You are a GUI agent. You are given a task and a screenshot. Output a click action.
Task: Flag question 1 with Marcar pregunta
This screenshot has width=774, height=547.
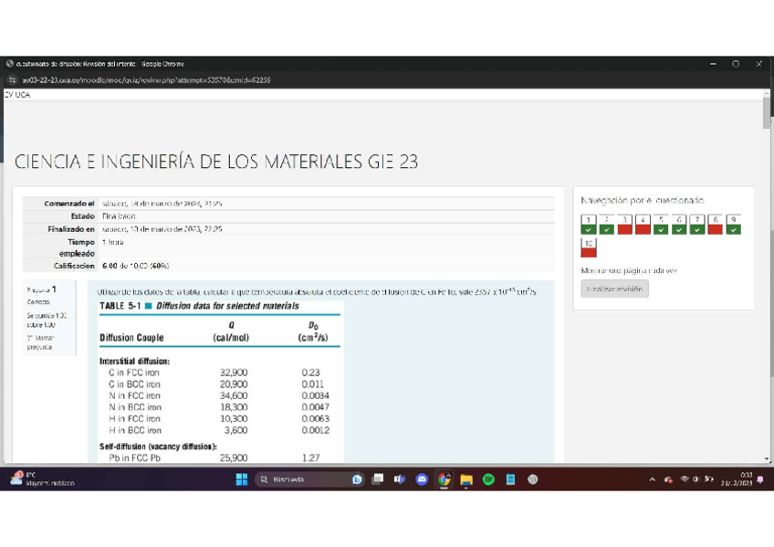point(39,342)
